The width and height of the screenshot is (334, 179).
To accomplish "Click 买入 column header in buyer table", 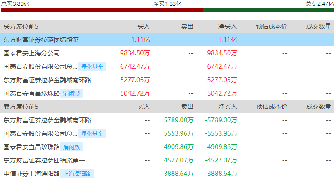I will pyautogui.click(x=144, y=26).
